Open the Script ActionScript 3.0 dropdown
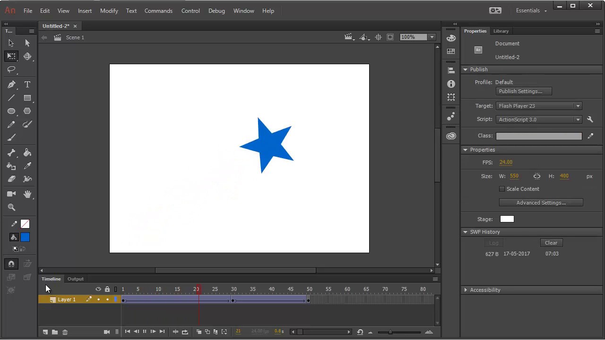Viewport: 605px width, 340px height. (539, 119)
